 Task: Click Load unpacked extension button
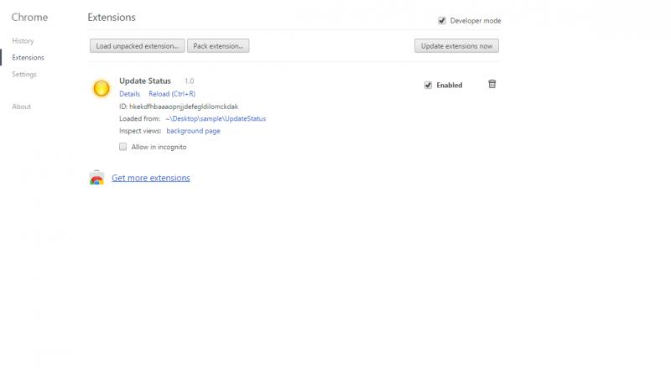138,46
